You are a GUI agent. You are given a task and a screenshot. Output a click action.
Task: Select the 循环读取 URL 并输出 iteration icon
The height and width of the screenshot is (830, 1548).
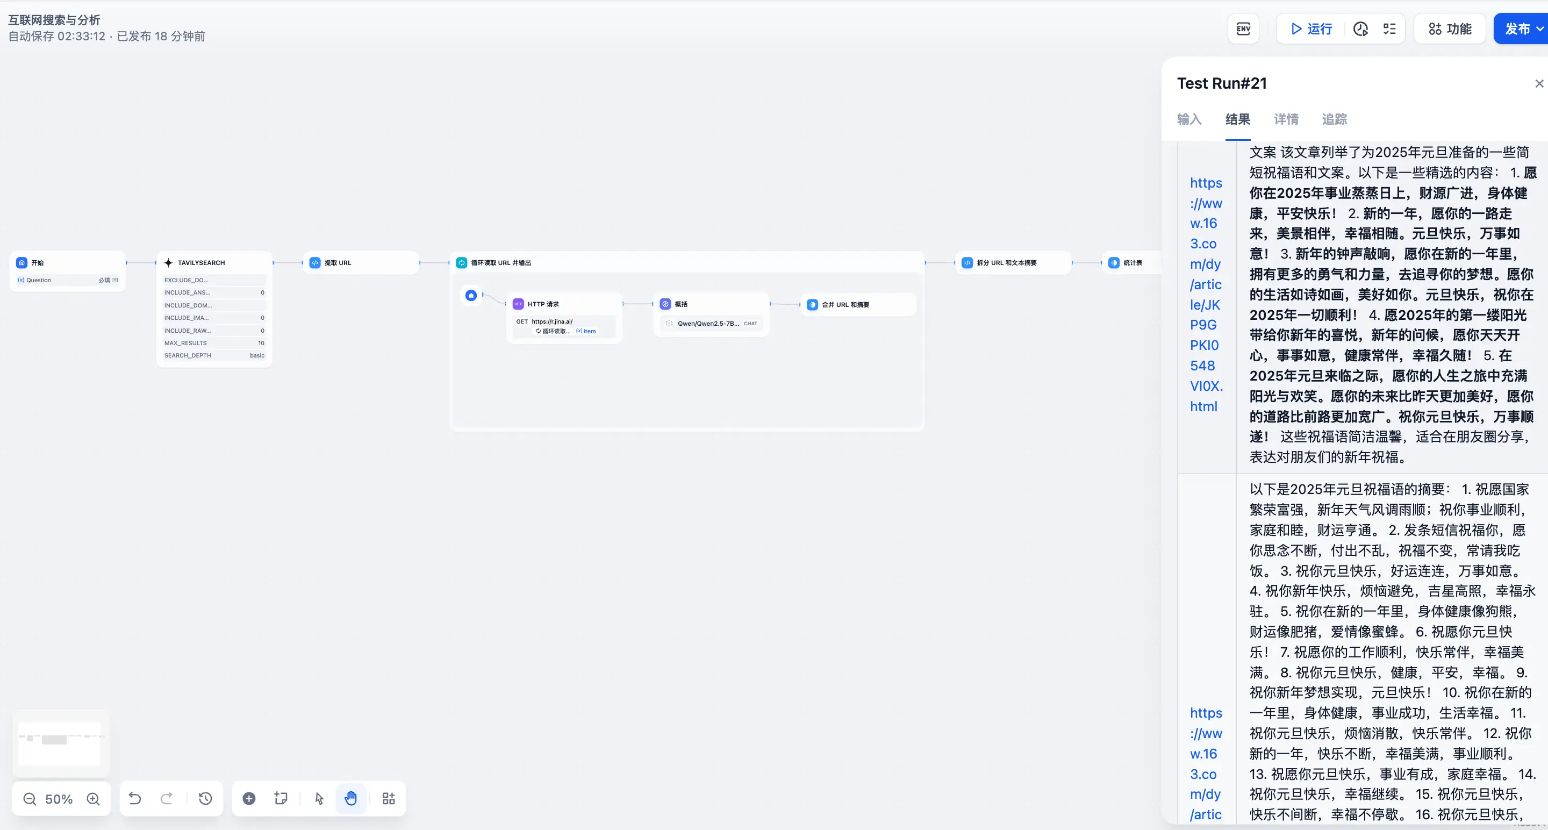462,263
